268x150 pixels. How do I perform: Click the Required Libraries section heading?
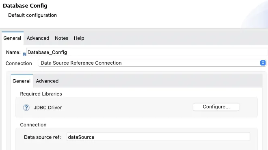click(41, 94)
